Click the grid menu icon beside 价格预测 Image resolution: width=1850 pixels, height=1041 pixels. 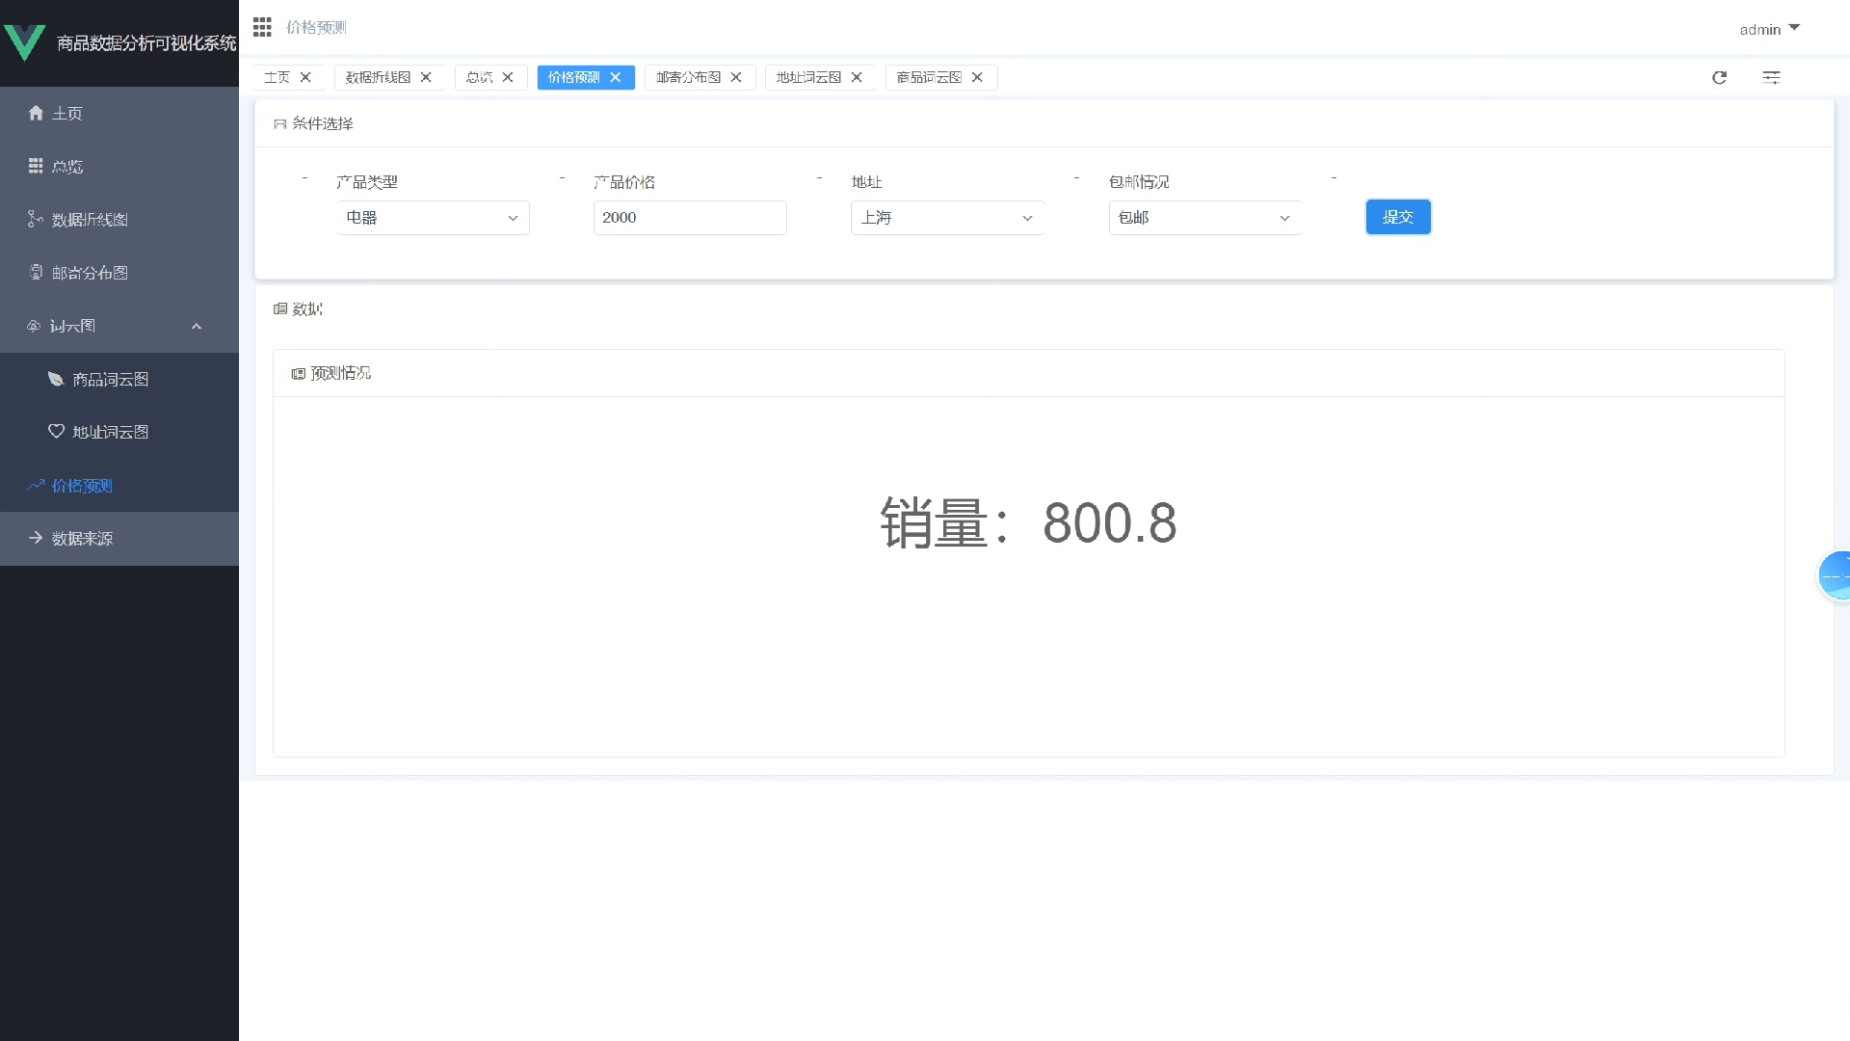coord(262,27)
